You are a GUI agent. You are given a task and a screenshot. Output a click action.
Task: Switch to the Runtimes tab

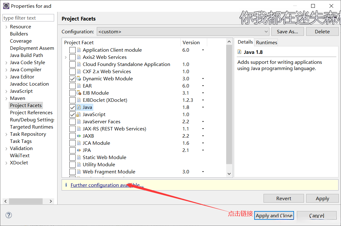point(266,42)
